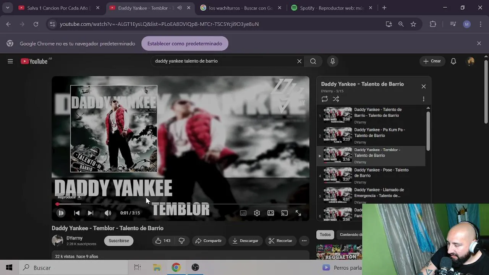Start voice search with microphone

333,61
